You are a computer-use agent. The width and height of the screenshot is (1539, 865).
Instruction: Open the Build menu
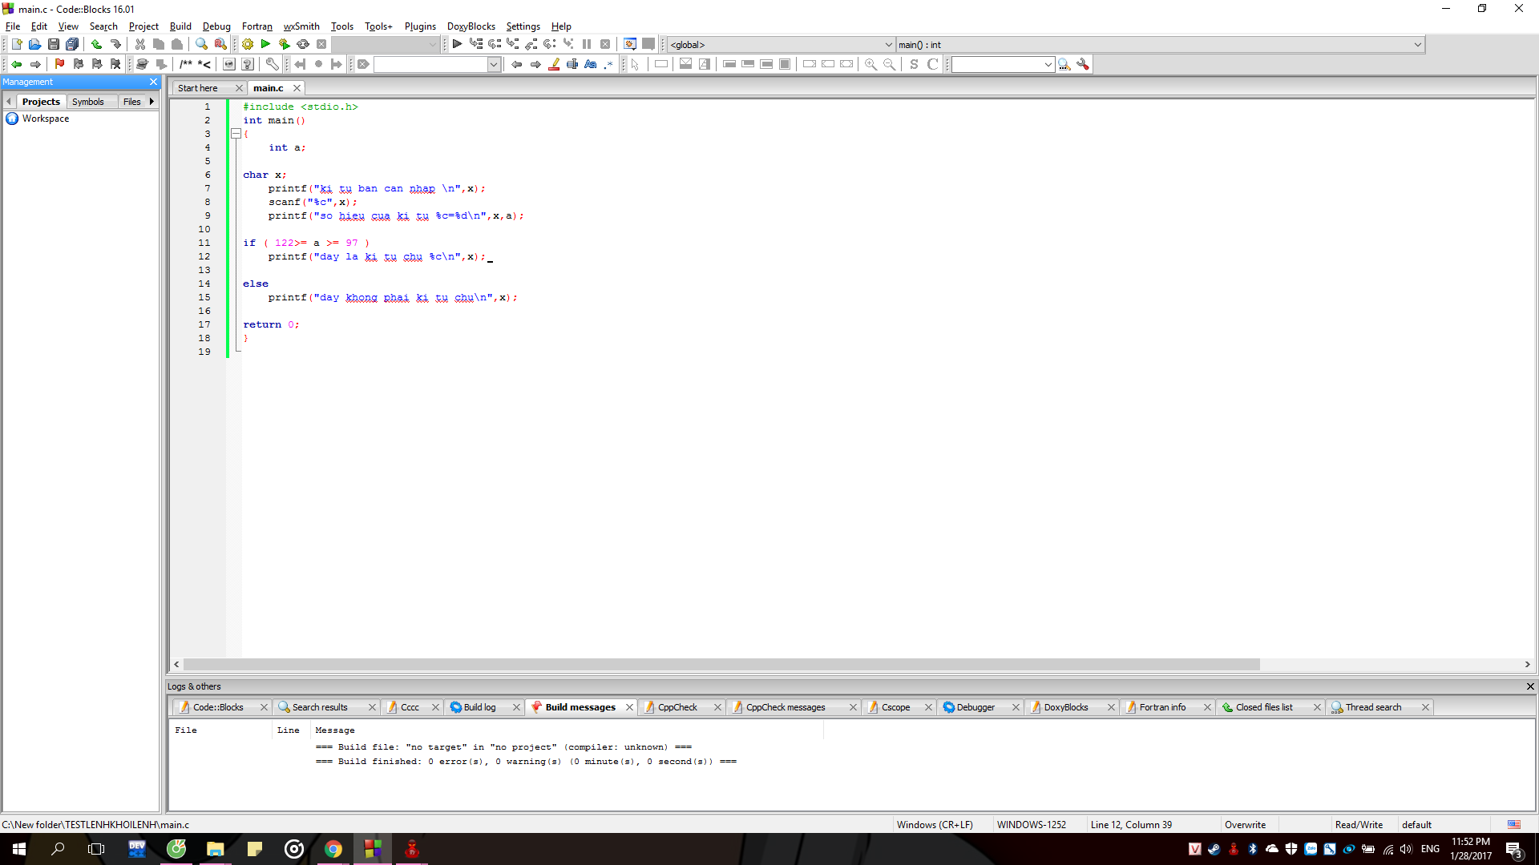point(180,26)
